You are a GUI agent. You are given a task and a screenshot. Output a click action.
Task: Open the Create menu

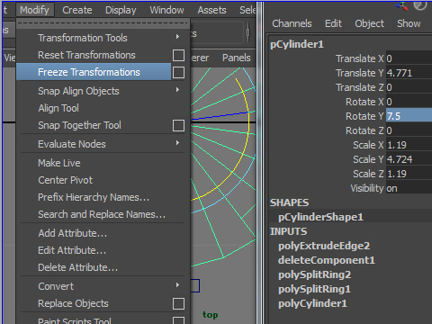(77, 10)
